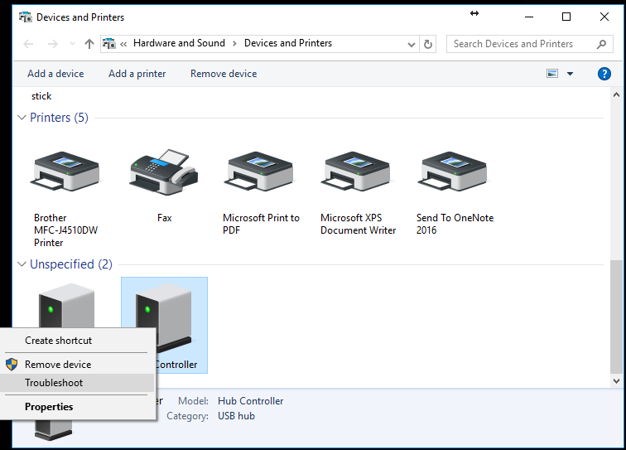Click the 'Category:' label in details pane
Screen dimensions: 626x450
[x=188, y=416]
